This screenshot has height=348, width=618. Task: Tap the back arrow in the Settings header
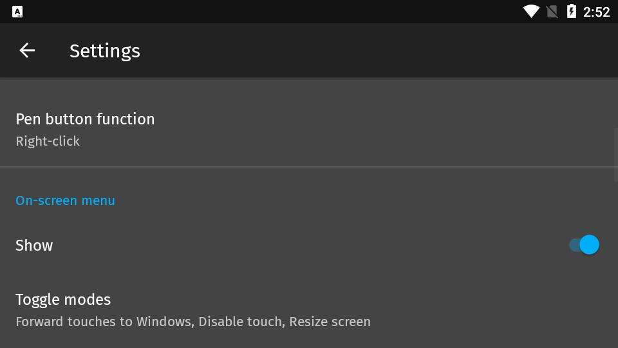pyautogui.click(x=27, y=50)
